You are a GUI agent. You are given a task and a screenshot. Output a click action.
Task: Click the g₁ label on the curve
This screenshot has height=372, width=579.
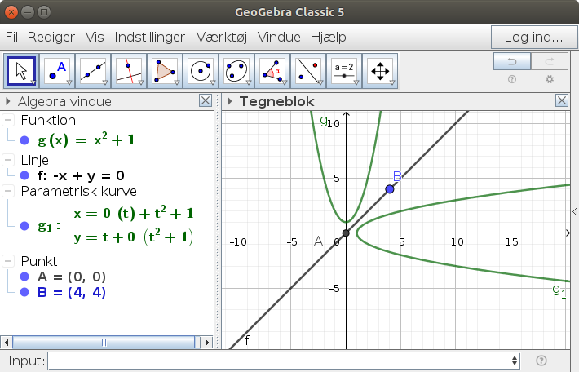coord(559,290)
